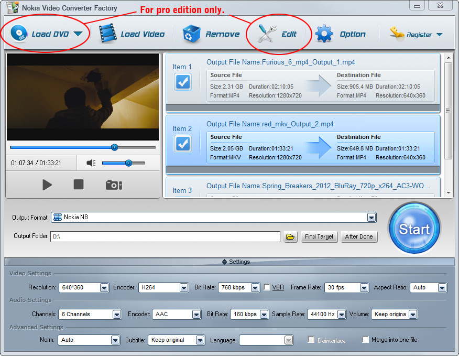The image size is (459, 356).
Task: Minimize the Nokia Video Converter window
Action: [417, 6]
